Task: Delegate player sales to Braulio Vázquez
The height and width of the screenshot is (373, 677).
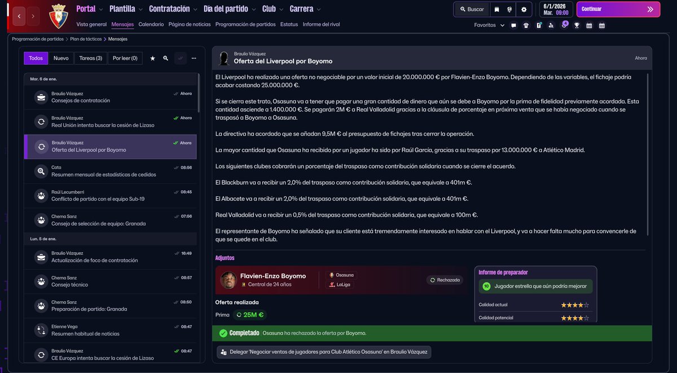Action: 324,352
